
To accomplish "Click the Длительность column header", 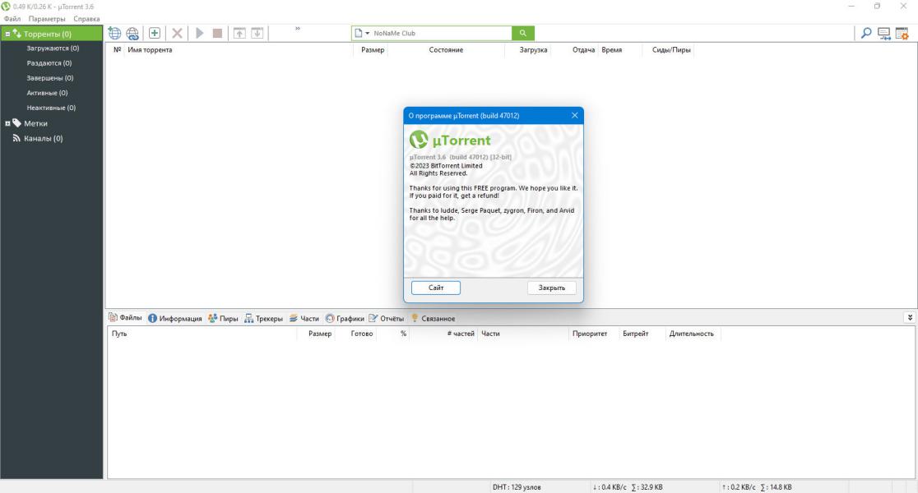I will point(692,334).
